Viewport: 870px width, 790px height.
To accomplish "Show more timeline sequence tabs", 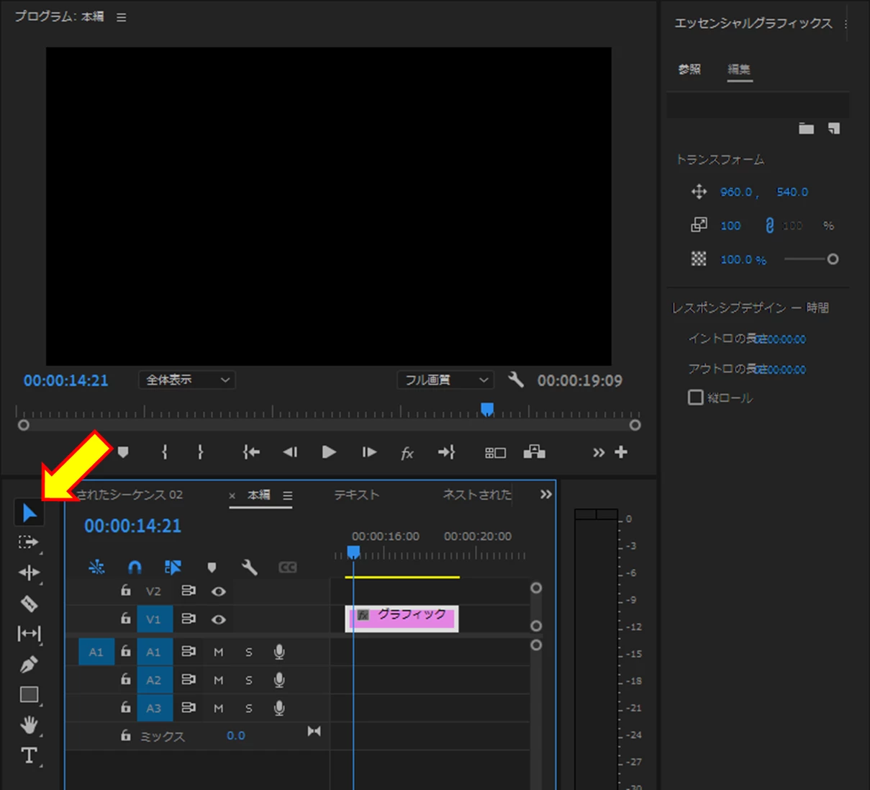I will [546, 494].
